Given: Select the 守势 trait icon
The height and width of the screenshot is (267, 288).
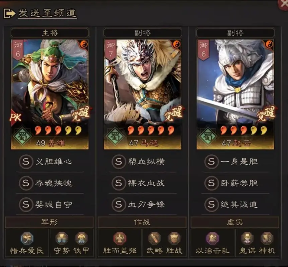Looking at the screenshot, I should point(62,238).
